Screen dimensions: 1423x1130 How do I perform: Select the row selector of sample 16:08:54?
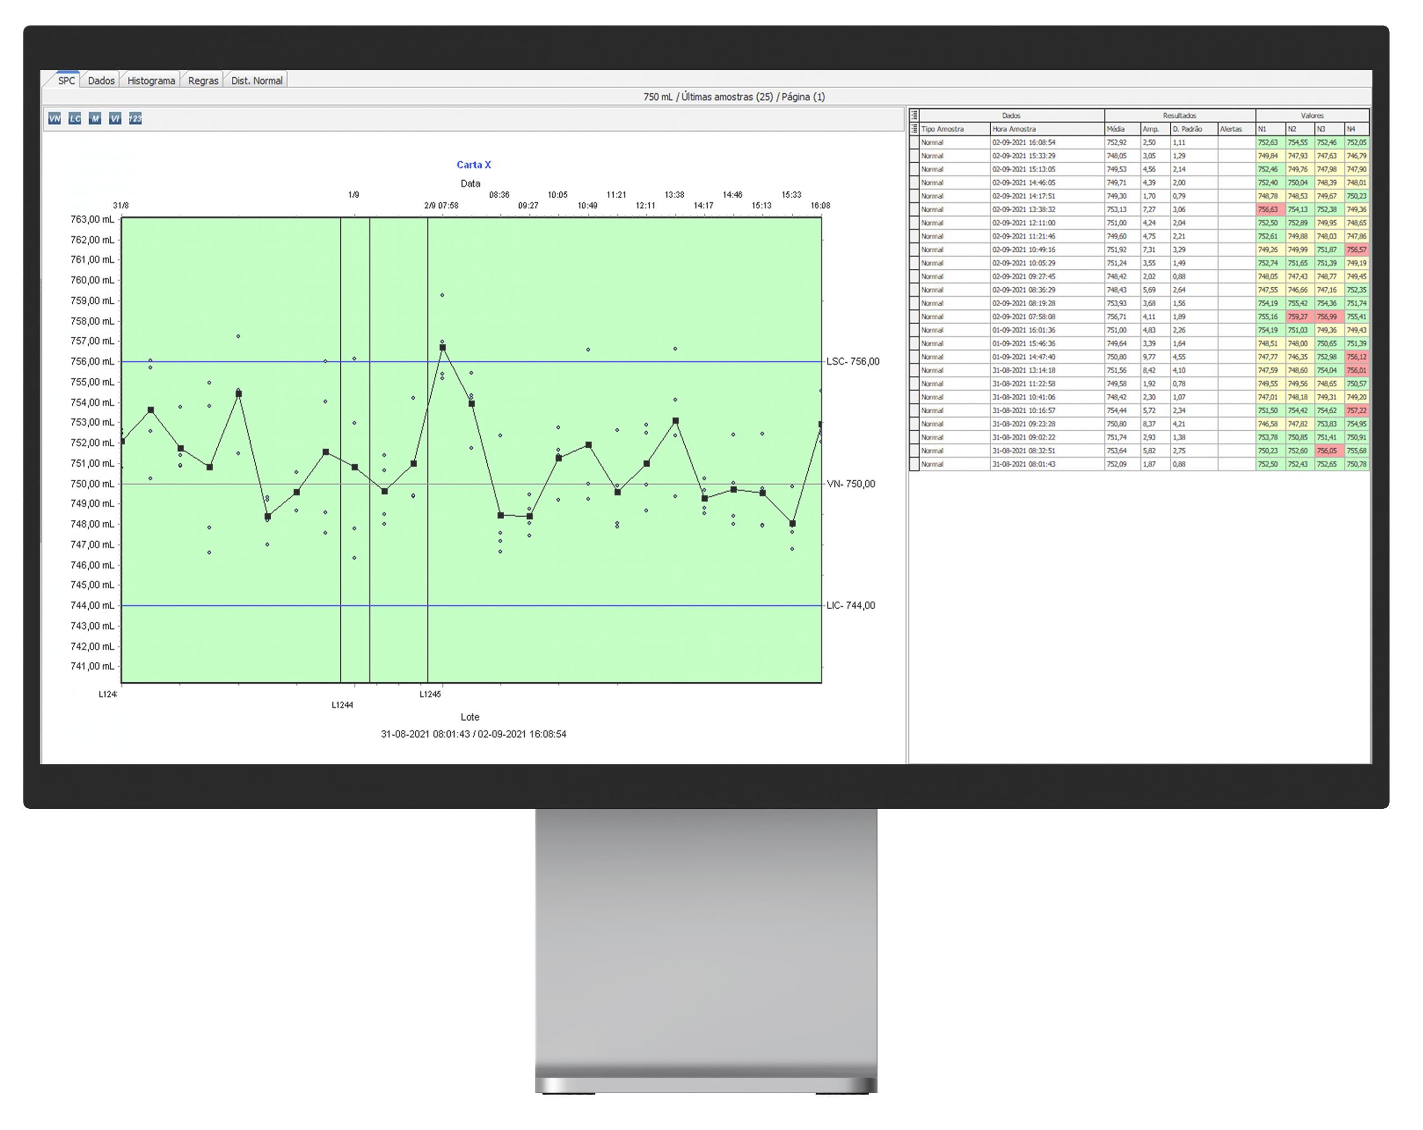pos(914,142)
